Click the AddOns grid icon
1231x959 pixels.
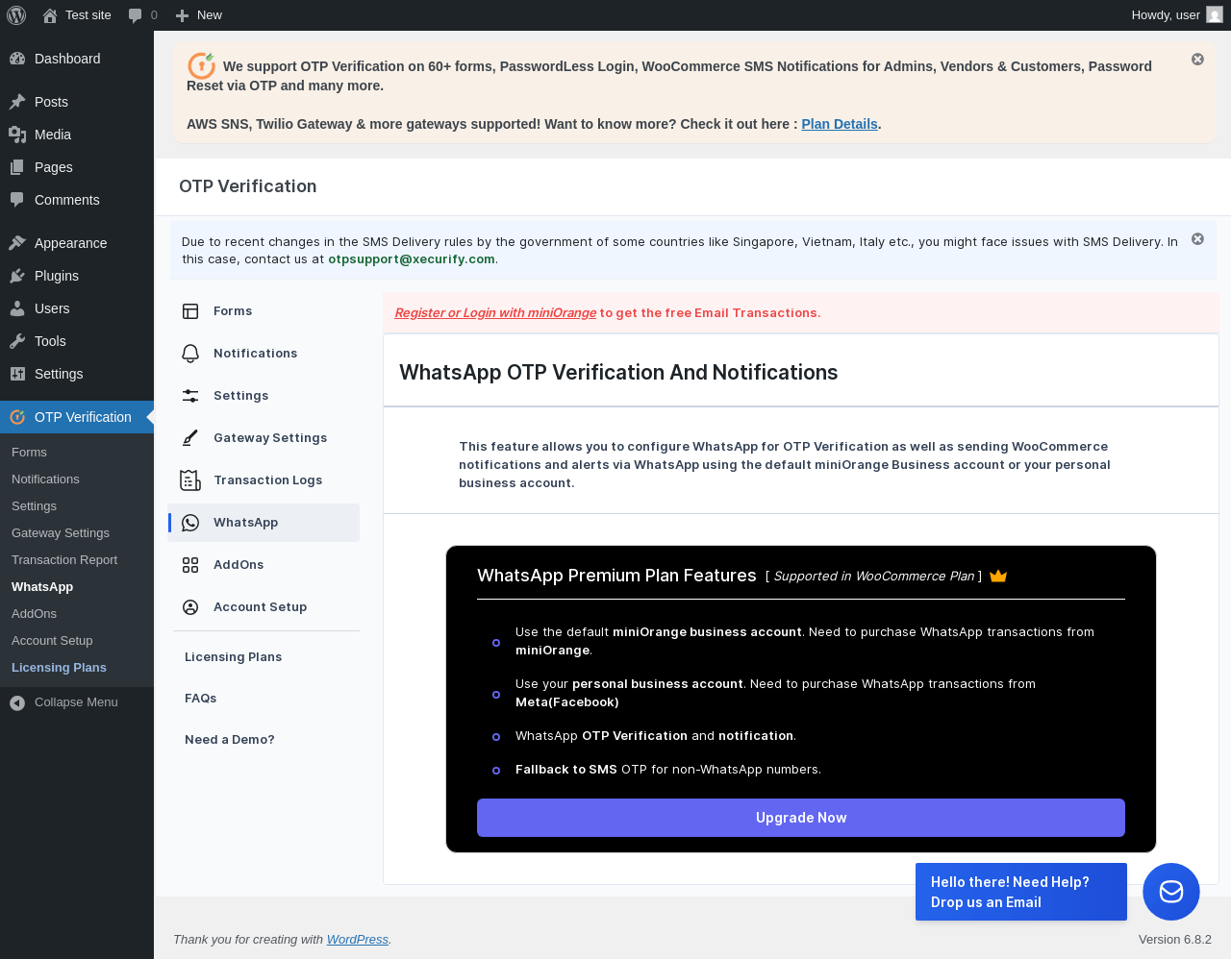190,565
